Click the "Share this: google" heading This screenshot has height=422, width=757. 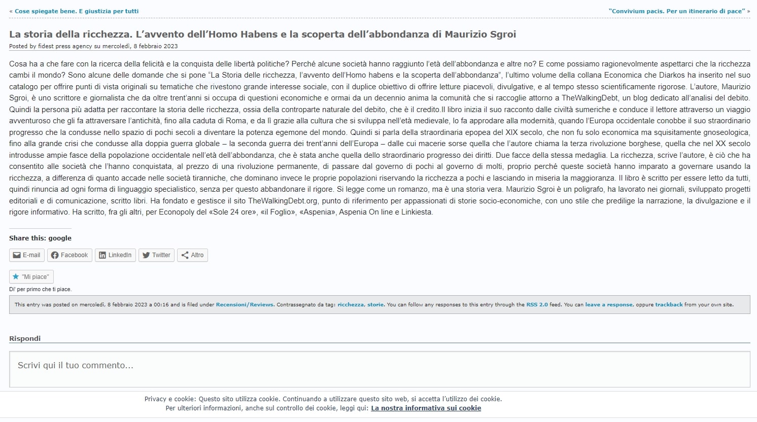[x=40, y=238]
